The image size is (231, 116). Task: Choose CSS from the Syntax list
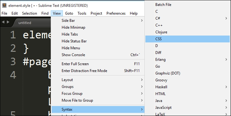[x=187, y=39]
